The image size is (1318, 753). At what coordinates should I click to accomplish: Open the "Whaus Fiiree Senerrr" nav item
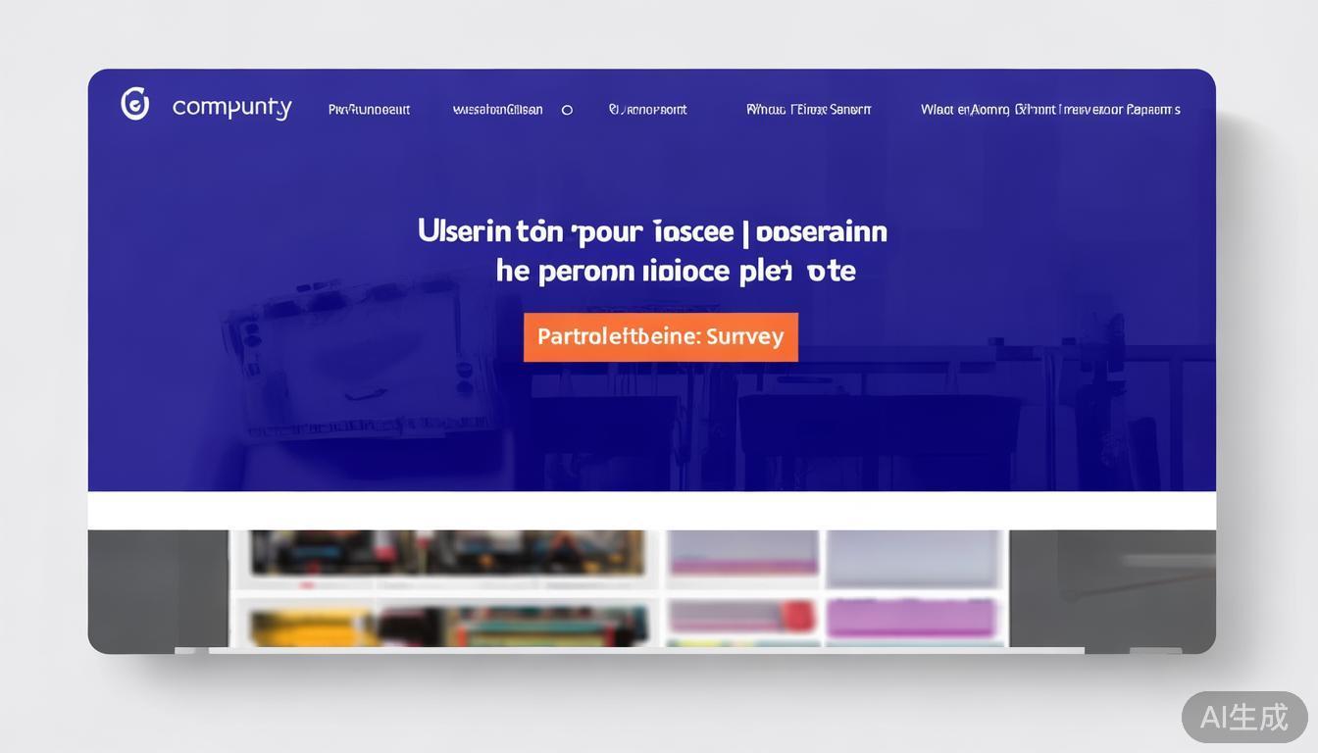pos(808,110)
